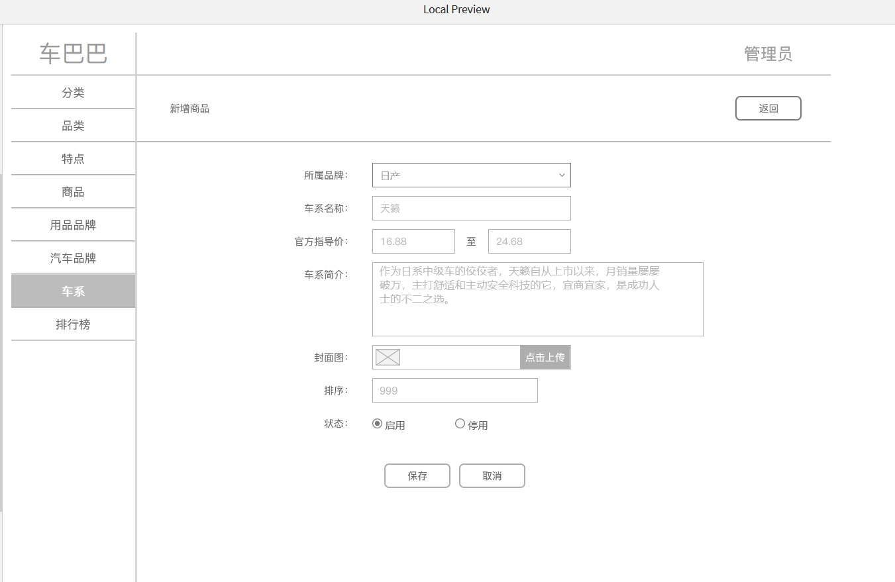
Task: Focus the 车系名称 input field
Action: tap(472, 209)
